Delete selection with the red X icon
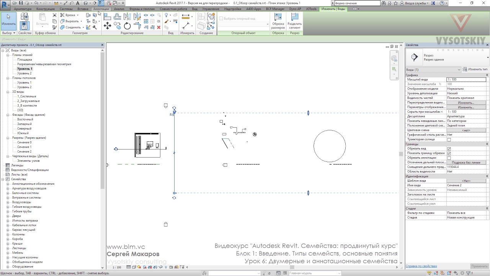This screenshot has height=276, width=490. [159, 27]
